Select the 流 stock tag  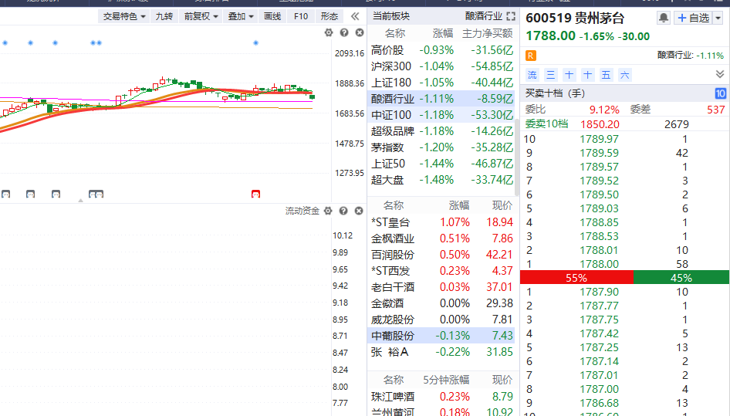532,75
